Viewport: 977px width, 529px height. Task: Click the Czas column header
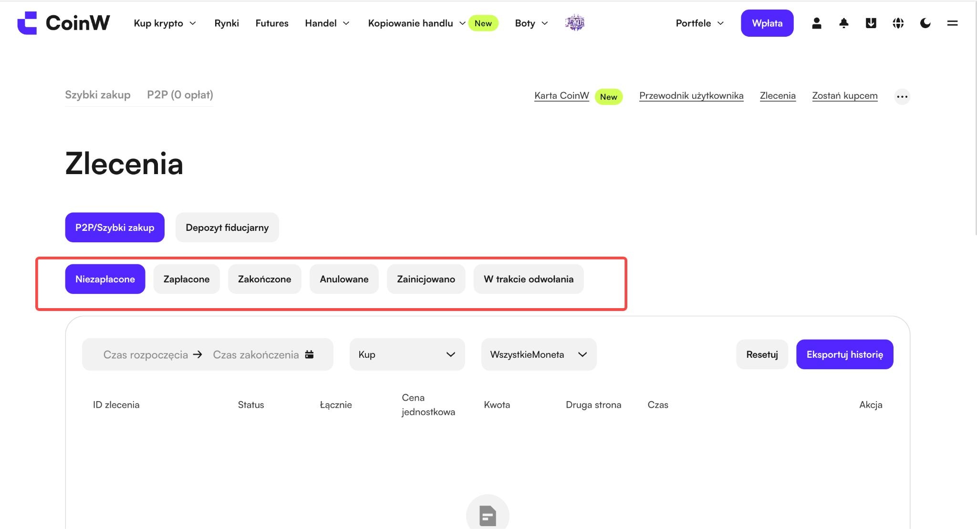click(x=658, y=405)
